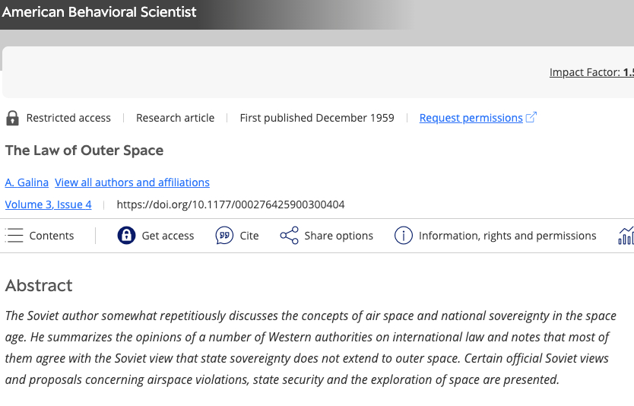The width and height of the screenshot is (634, 406).
Task: Click the external link icon beside Request permissions
Action: coord(531,118)
